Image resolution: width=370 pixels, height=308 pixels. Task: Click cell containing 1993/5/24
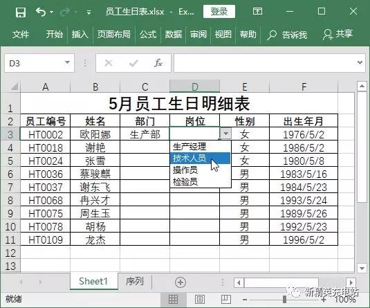click(304, 200)
